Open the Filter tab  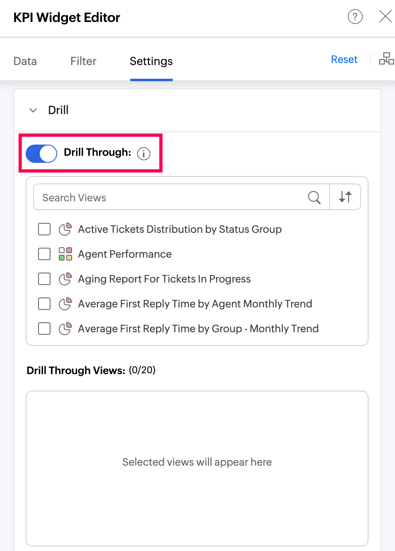coord(83,61)
